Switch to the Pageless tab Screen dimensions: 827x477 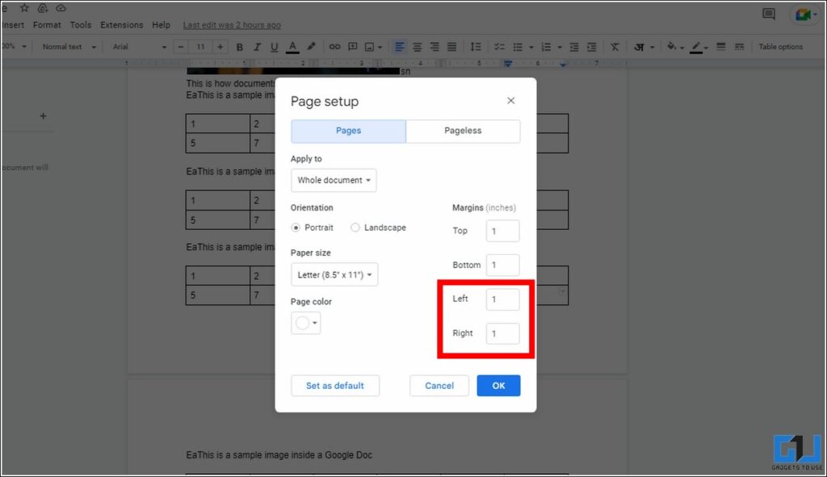pos(463,131)
